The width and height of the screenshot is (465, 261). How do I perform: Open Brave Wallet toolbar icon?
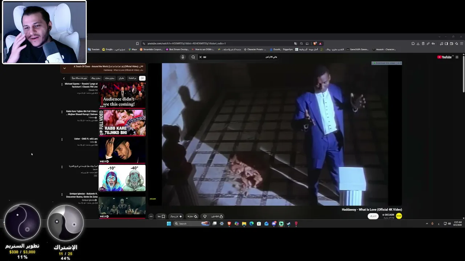pyautogui.click(x=452, y=43)
